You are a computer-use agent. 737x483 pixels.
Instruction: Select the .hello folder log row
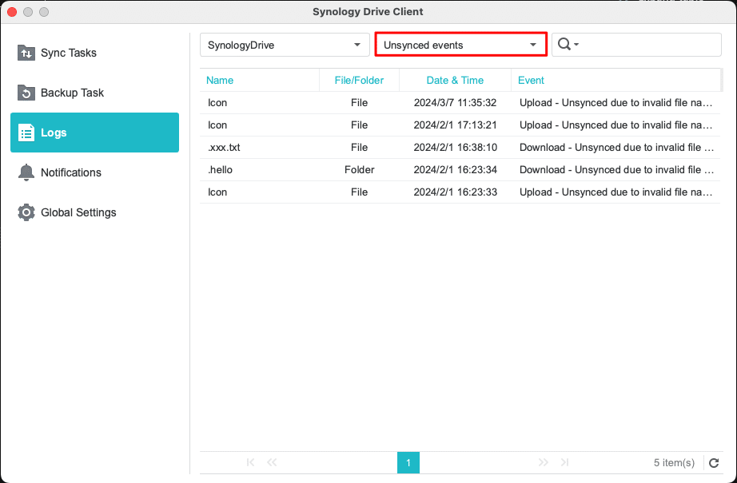460,170
